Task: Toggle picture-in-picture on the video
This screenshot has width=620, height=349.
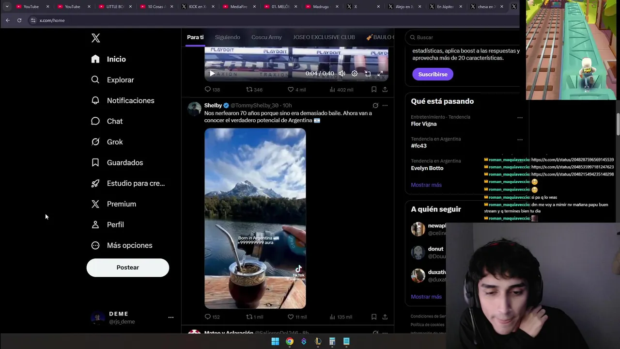Action: pyautogui.click(x=368, y=74)
